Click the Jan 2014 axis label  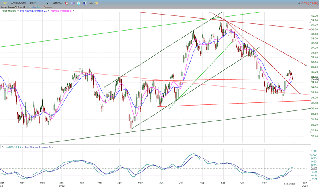coord(305,184)
